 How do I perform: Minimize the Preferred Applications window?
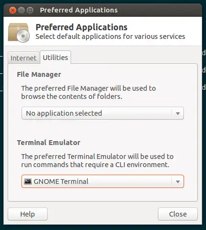[x=21, y=11]
